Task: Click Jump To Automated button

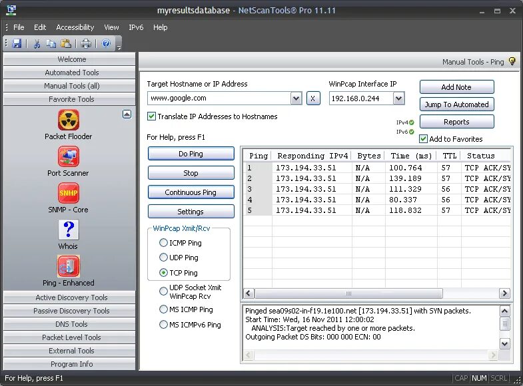Action: coord(456,104)
